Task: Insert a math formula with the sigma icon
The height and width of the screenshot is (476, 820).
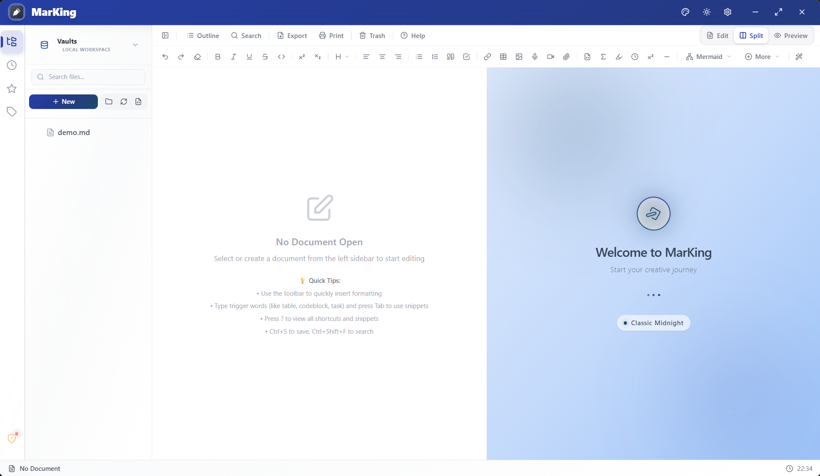Action: click(x=603, y=56)
